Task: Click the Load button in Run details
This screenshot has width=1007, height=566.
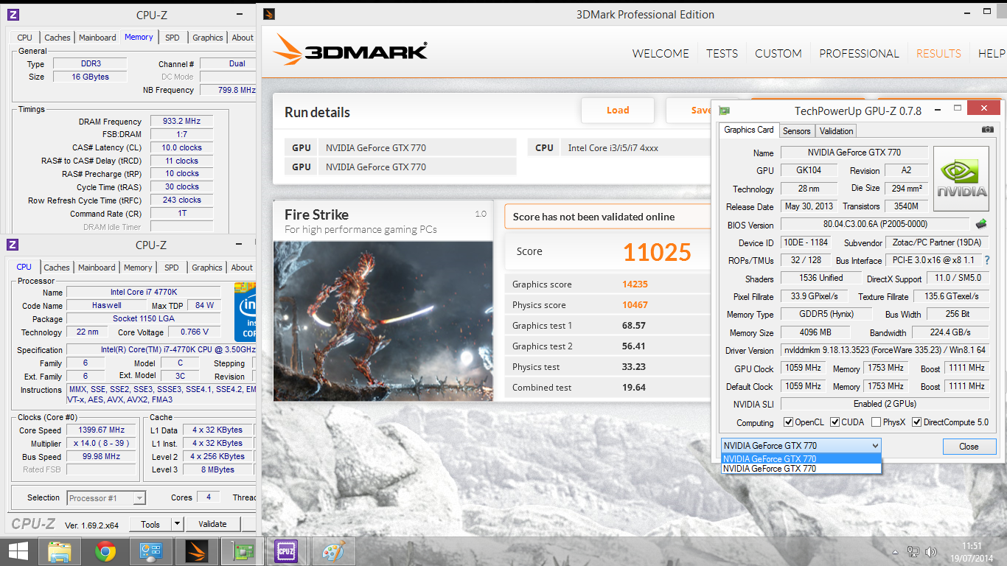Action: pyautogui.click(x=618, y=110)
